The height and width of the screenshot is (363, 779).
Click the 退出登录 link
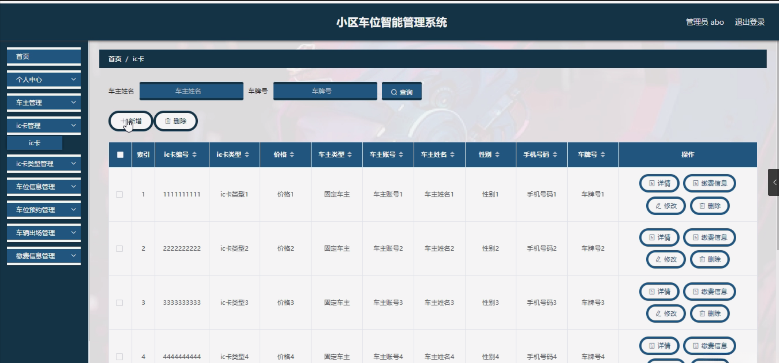pyautogui.click(x=749, y=22)
